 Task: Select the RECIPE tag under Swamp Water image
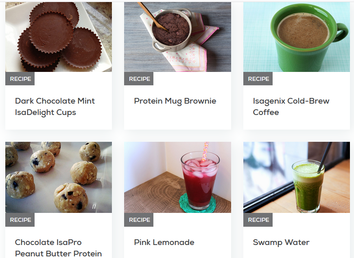[x=258, y=220]
